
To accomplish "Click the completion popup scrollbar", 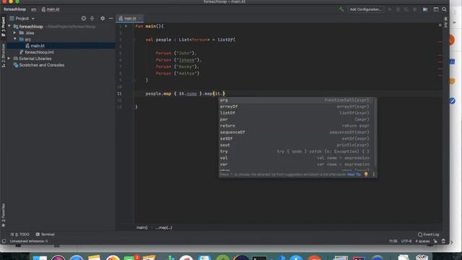I will pyautogui.click(x=375, y=133).
